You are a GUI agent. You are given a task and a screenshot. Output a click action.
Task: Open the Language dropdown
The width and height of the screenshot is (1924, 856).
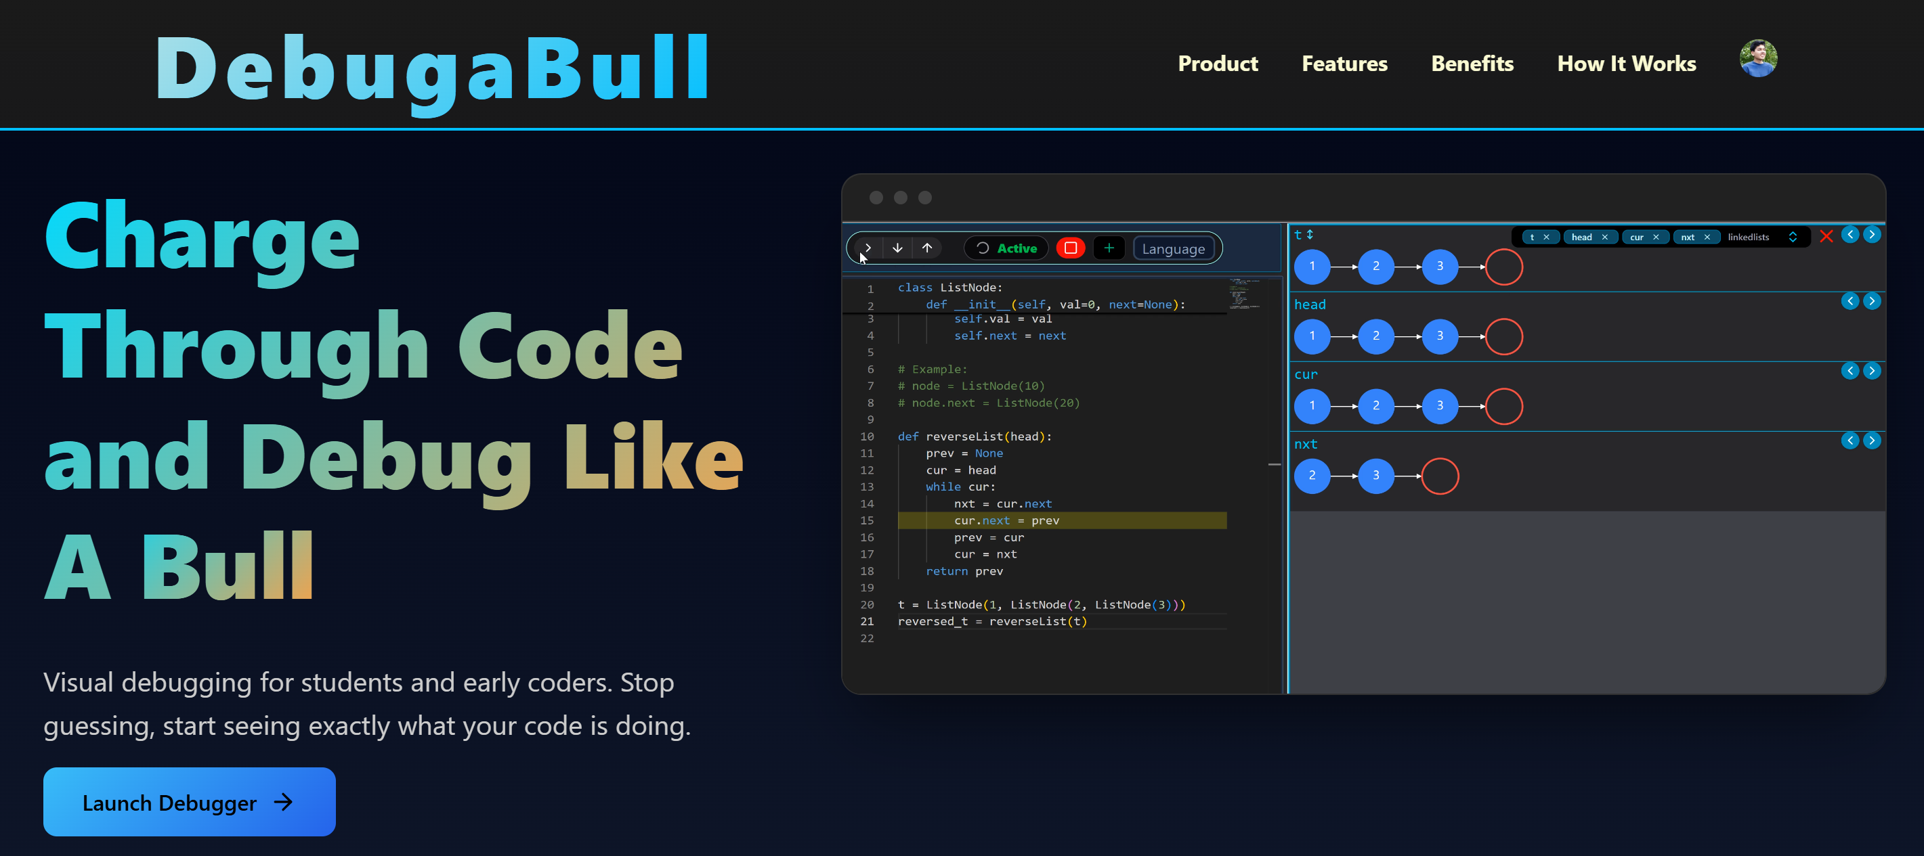point(1173,248)
